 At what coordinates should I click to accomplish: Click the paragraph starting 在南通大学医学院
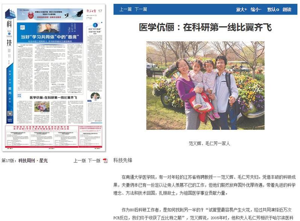[x=205, y=185]
